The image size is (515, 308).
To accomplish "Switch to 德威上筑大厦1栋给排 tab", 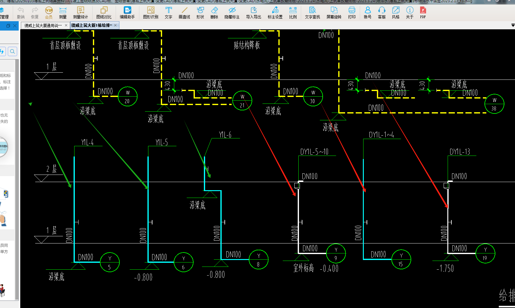I will (x=91, y=25).
